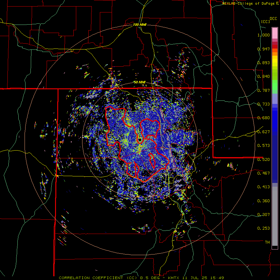Select the 0.253 scale value
The image size is (280, 280).
(264, 228)
